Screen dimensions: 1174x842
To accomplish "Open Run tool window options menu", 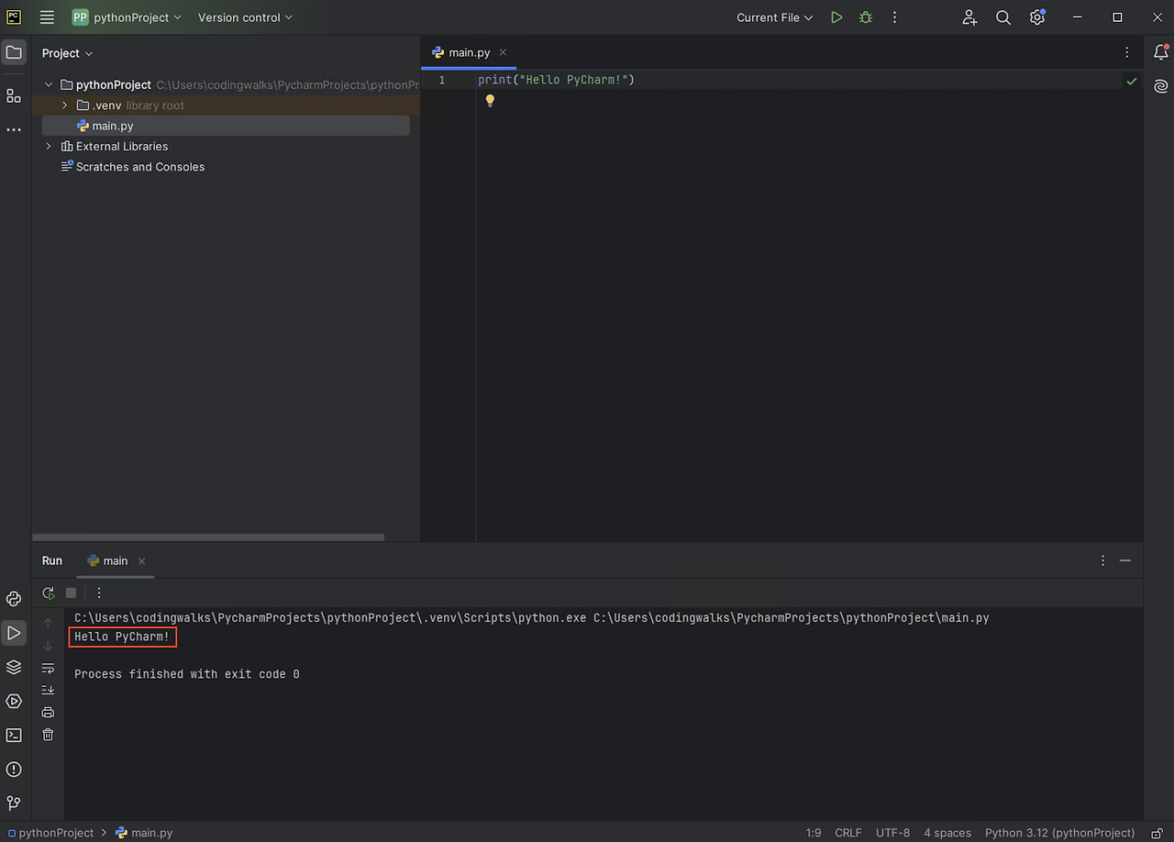I will click(x=1103, y=560).
